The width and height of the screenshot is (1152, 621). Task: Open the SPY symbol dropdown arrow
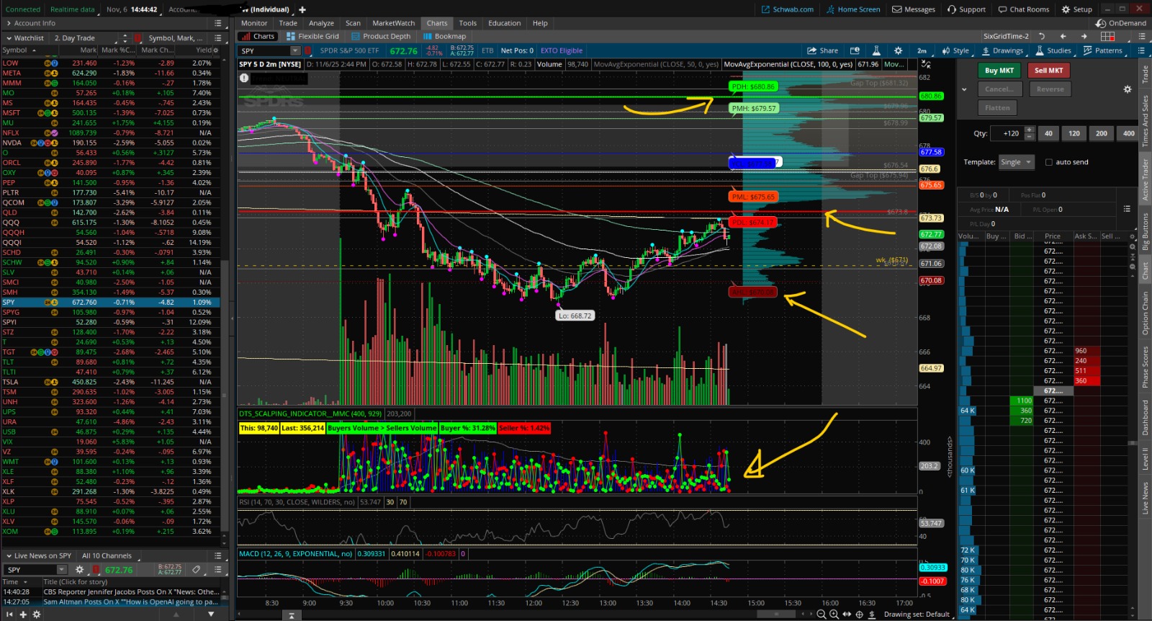295,50
